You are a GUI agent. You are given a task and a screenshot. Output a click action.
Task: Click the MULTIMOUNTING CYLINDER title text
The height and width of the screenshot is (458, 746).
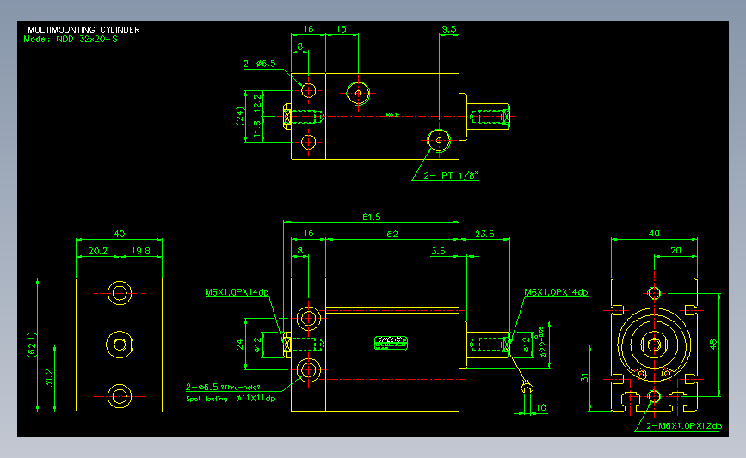[x=83, y=29]
